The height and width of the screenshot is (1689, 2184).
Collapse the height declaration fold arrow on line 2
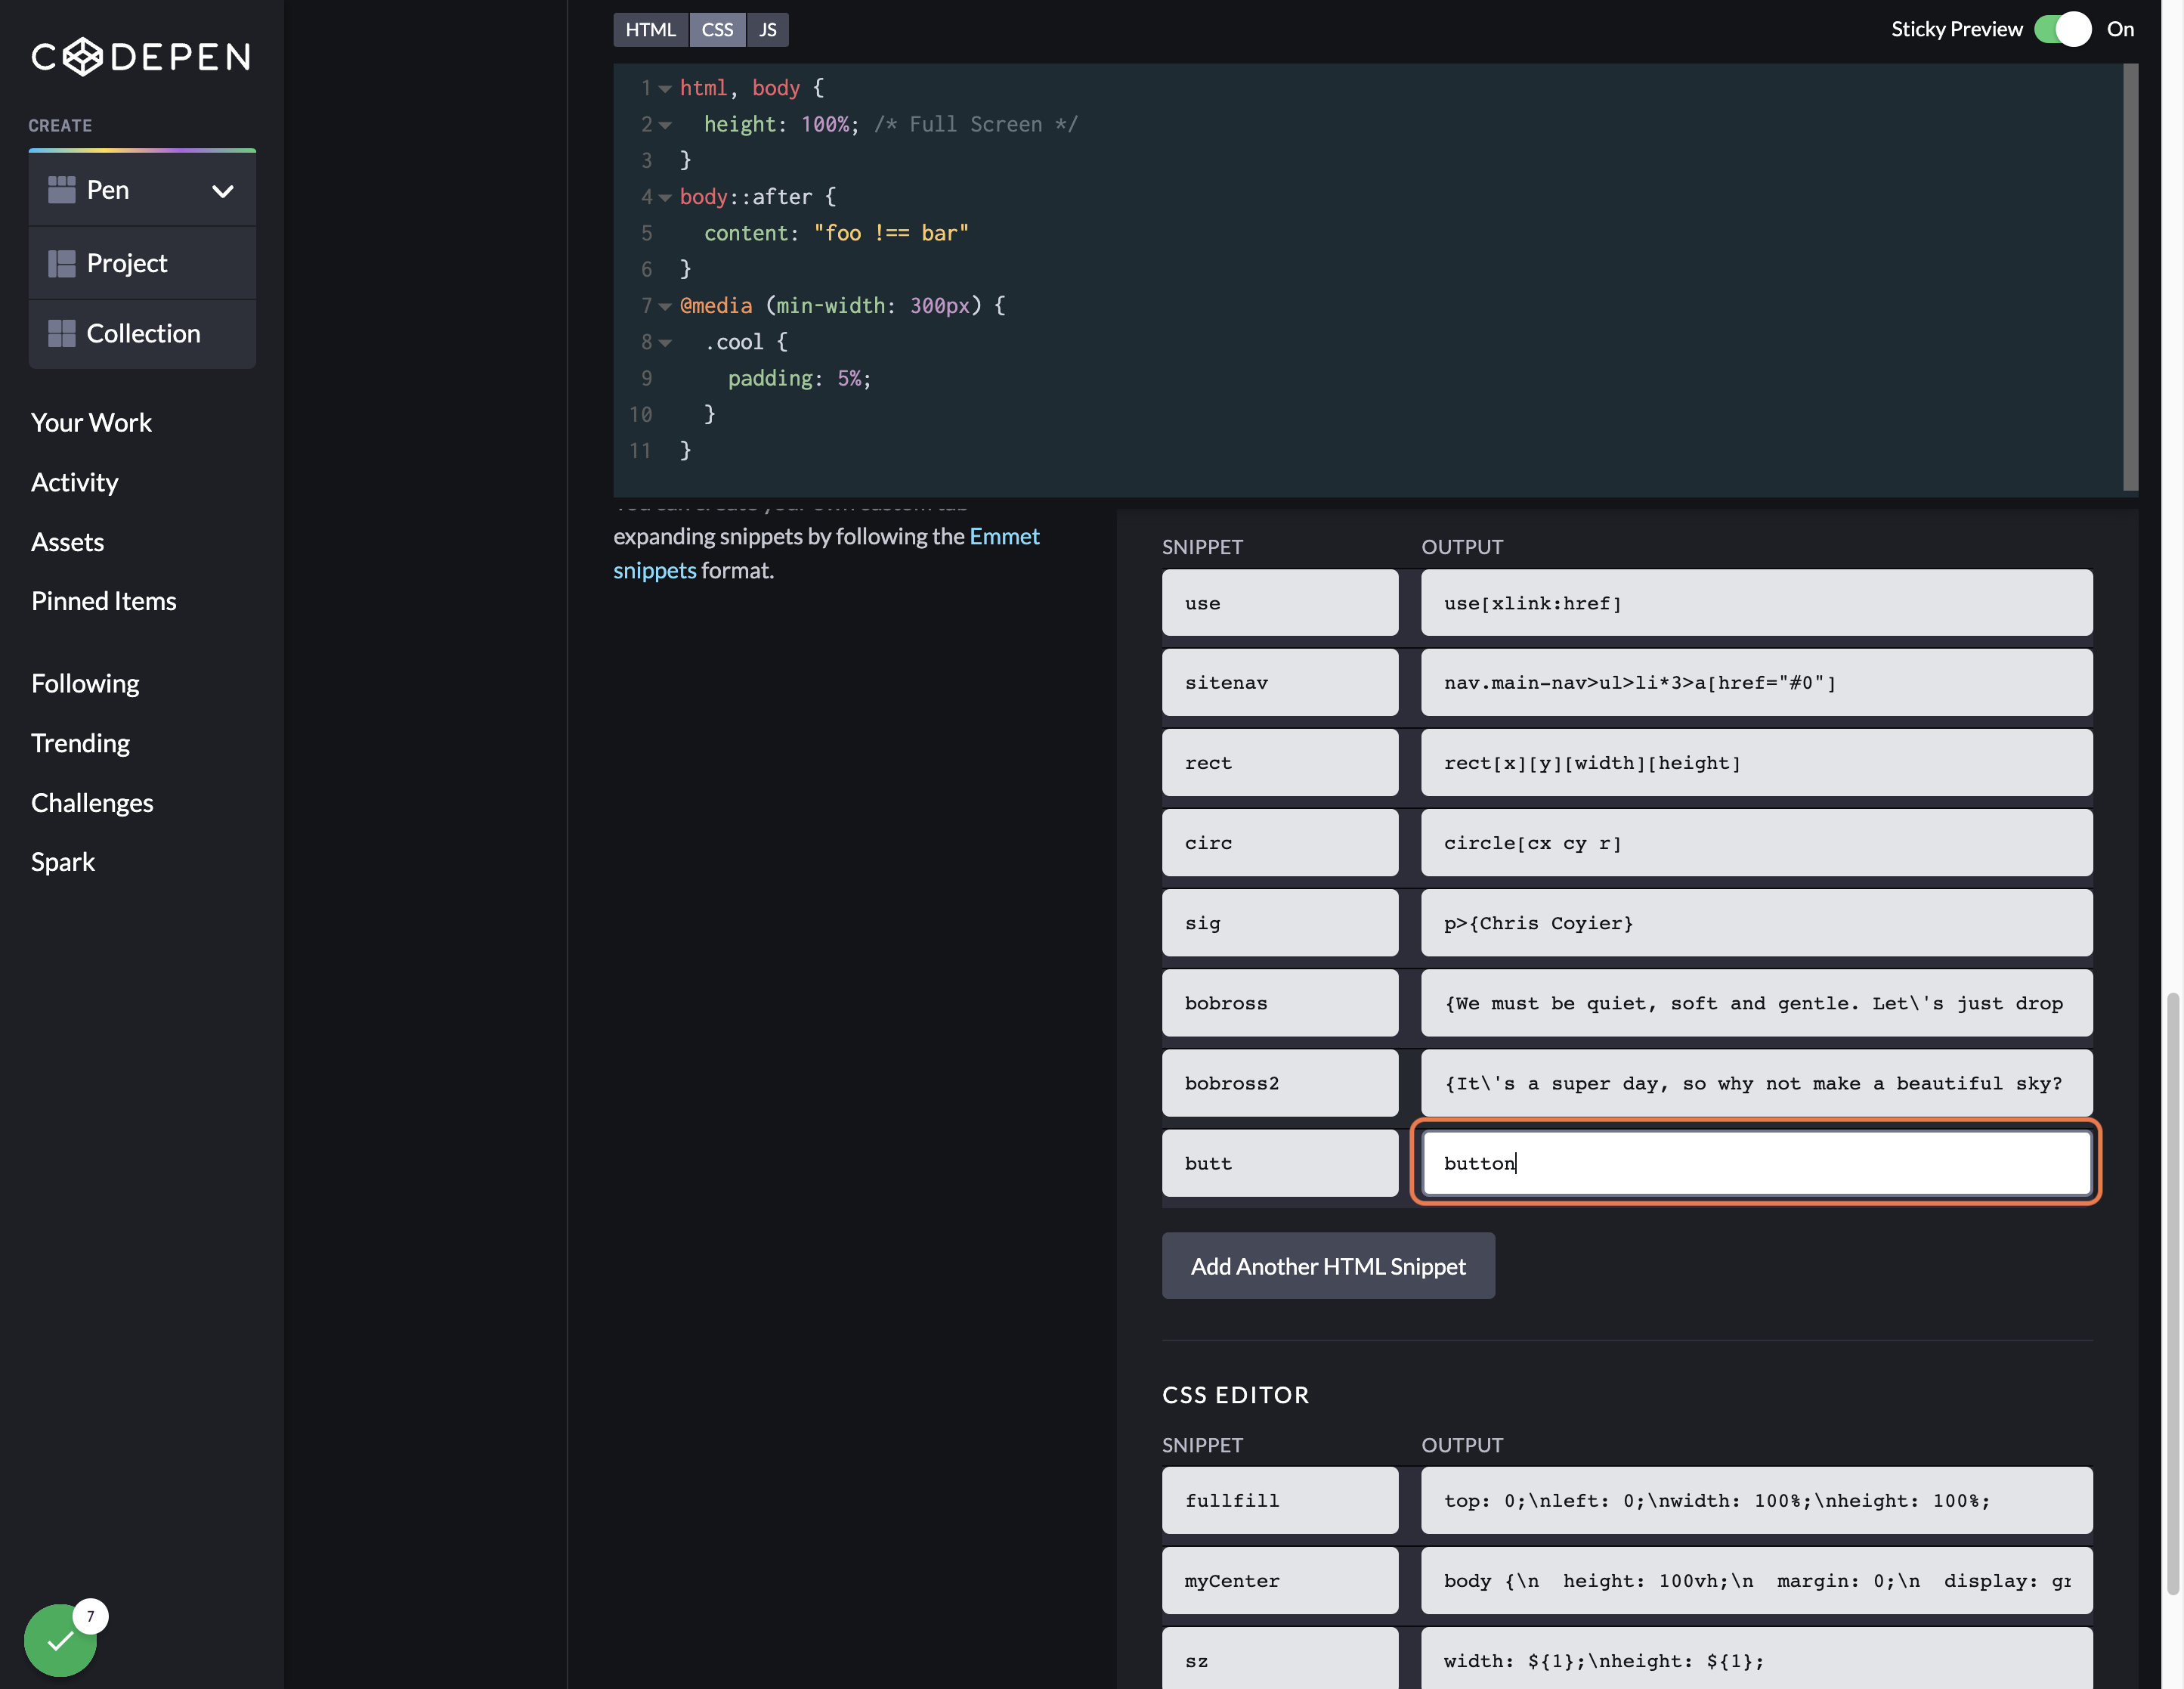click(x=665, y=125)
